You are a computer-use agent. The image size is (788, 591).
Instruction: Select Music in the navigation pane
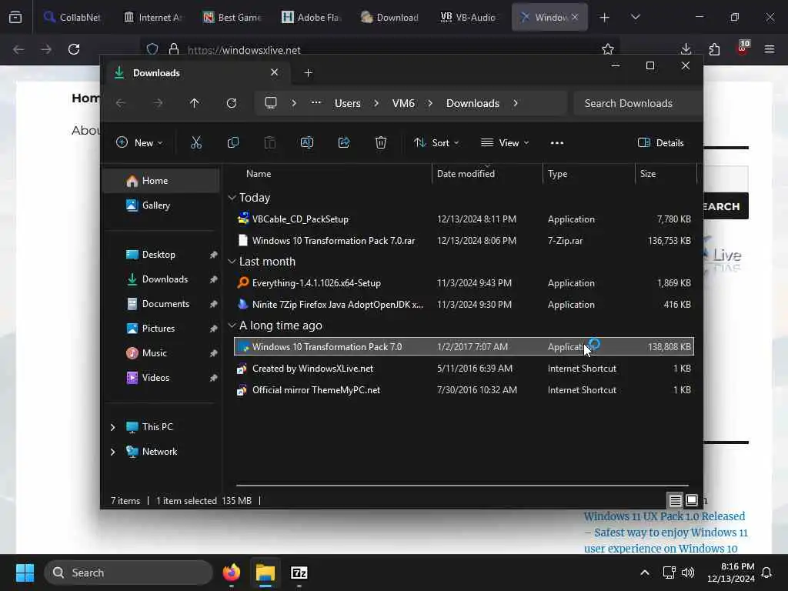click(161, 352)
